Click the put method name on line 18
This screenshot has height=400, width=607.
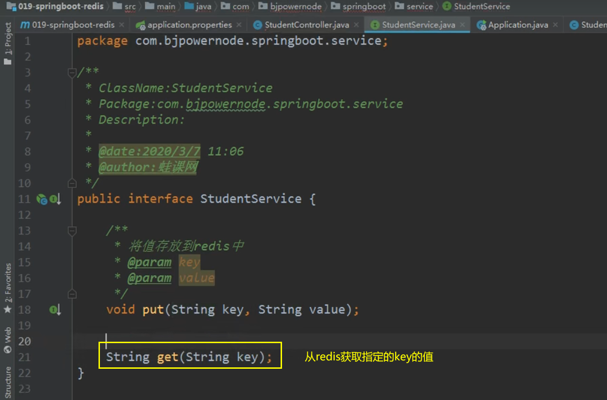153,310
